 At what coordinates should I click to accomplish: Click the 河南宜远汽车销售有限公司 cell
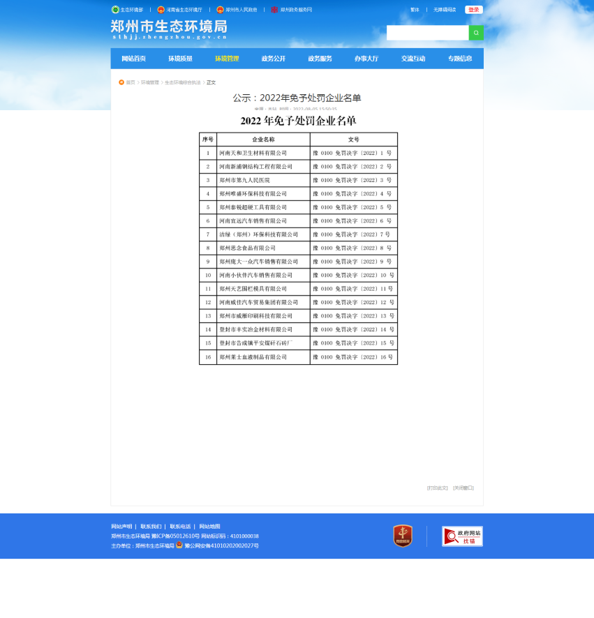(x=263, y=221)
